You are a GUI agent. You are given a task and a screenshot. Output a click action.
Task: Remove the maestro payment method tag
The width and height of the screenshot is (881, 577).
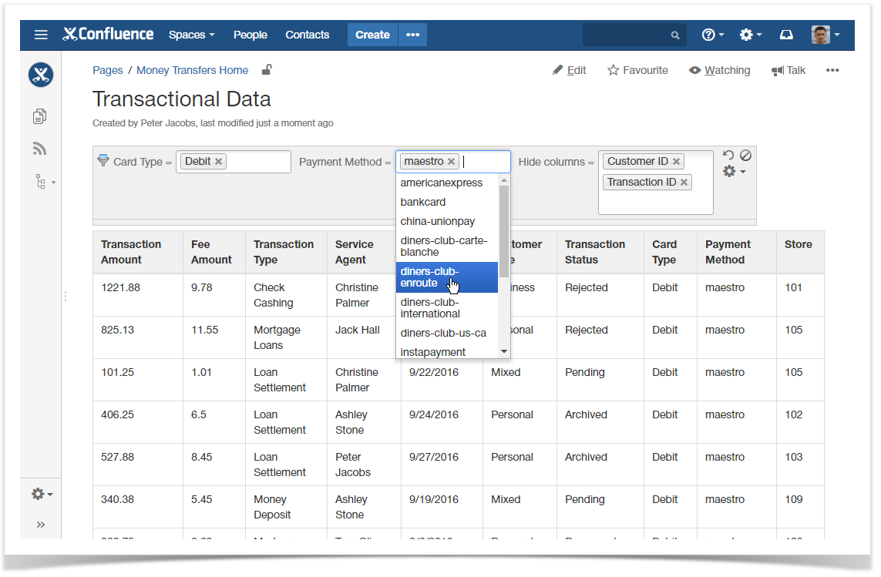pos(452,162)
